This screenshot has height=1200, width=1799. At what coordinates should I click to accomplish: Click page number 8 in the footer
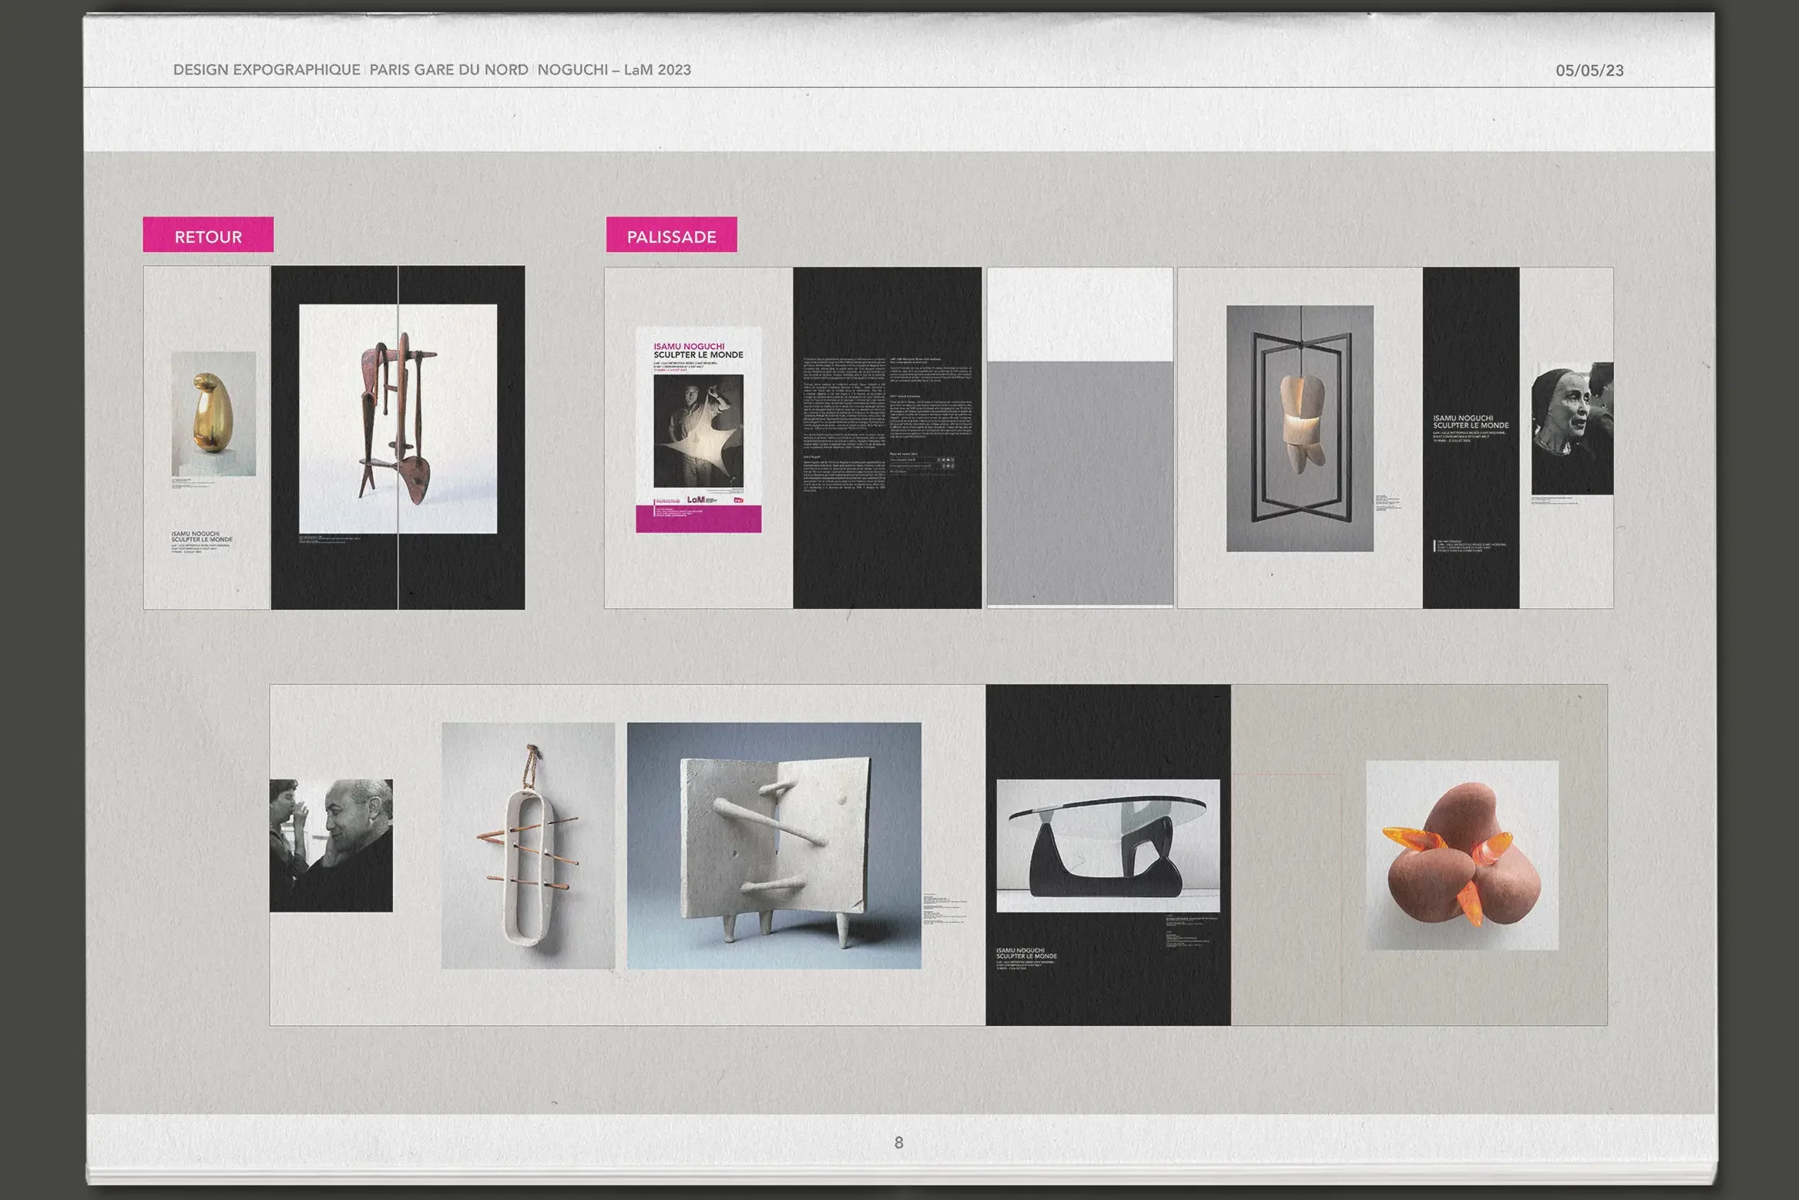point(898,1142)
